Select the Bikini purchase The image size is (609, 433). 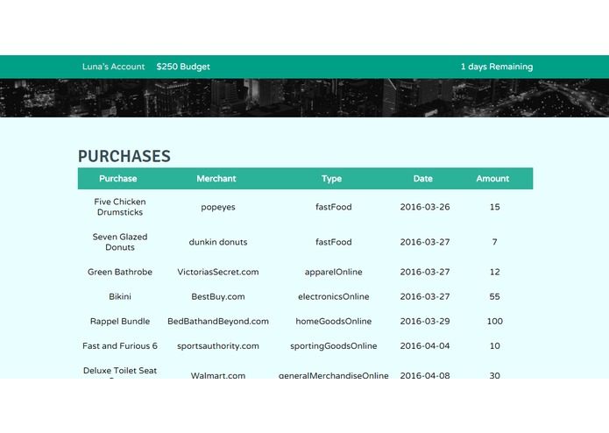point(120,296)
